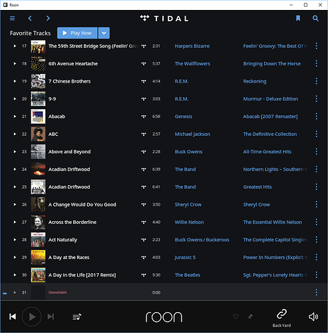This screenshot has width=328, height=333.
Task: Play track 26 A Change Would Do You Good
Action: pyautogui.click(x=15, y=204)
